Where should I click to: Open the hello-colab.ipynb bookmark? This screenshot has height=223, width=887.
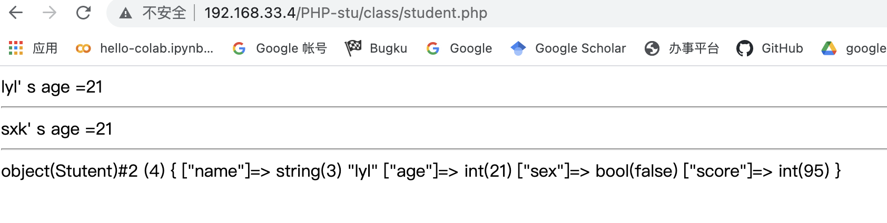coord(156,48)
